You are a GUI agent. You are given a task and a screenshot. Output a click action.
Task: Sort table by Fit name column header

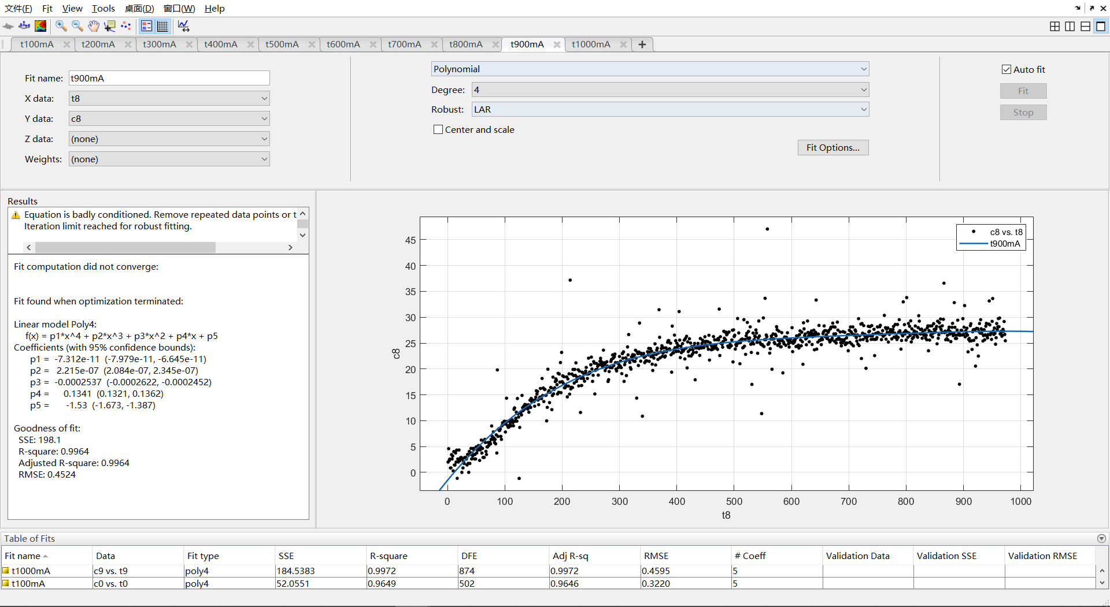[x=46, y=556]
